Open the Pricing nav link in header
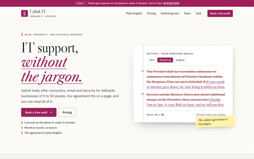Screen dimensions: 254x159 point(151,14)
